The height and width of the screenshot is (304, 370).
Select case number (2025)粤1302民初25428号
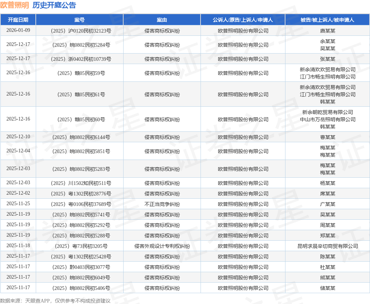[x=79, y=257]
